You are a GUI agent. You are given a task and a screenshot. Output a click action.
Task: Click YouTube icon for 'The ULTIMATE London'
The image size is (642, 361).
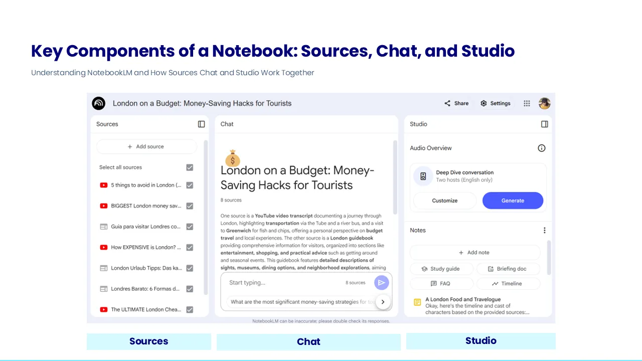pyautogui.click(x=104, y=309)
